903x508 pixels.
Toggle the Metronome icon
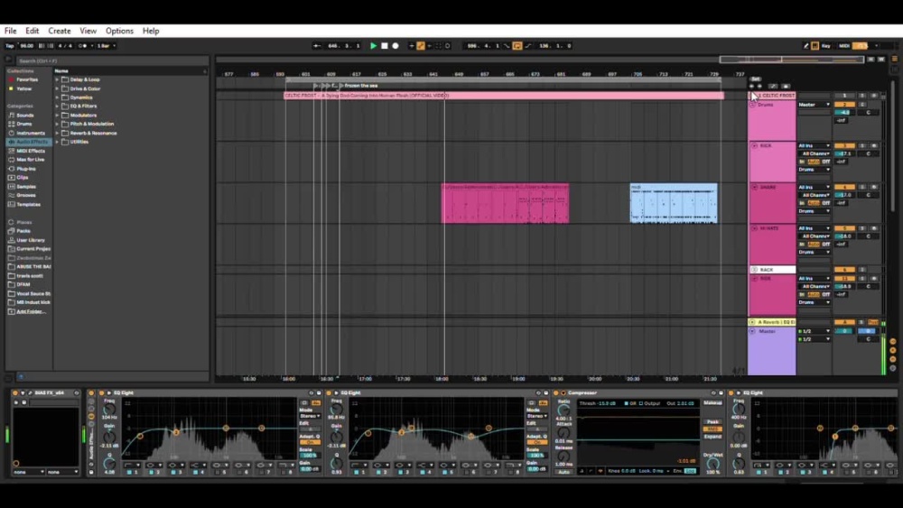pos(82,46)
